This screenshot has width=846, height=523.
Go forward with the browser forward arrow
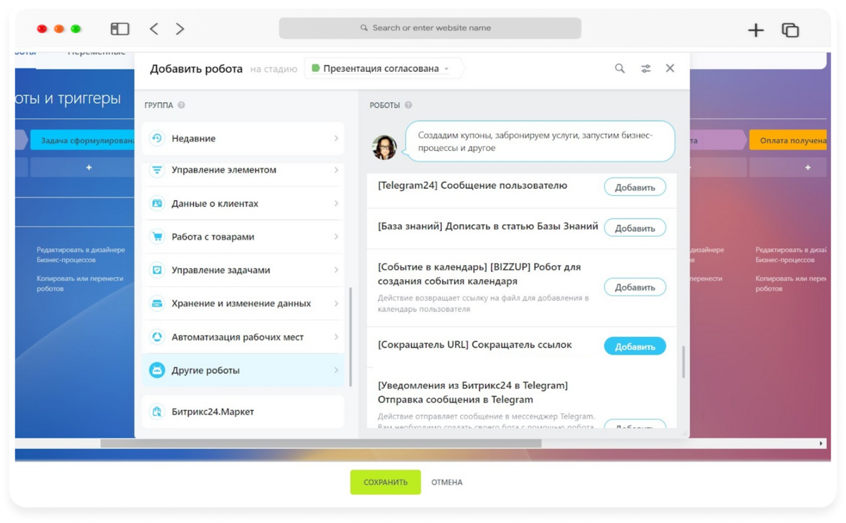(180, 29)
